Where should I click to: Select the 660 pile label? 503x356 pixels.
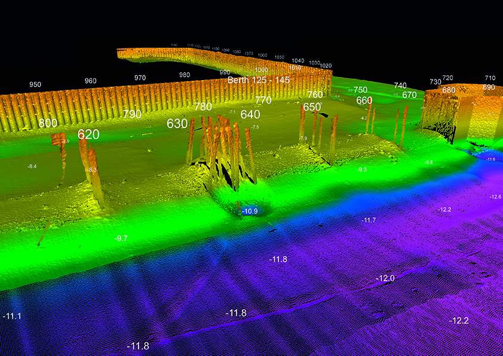[364, 101]
